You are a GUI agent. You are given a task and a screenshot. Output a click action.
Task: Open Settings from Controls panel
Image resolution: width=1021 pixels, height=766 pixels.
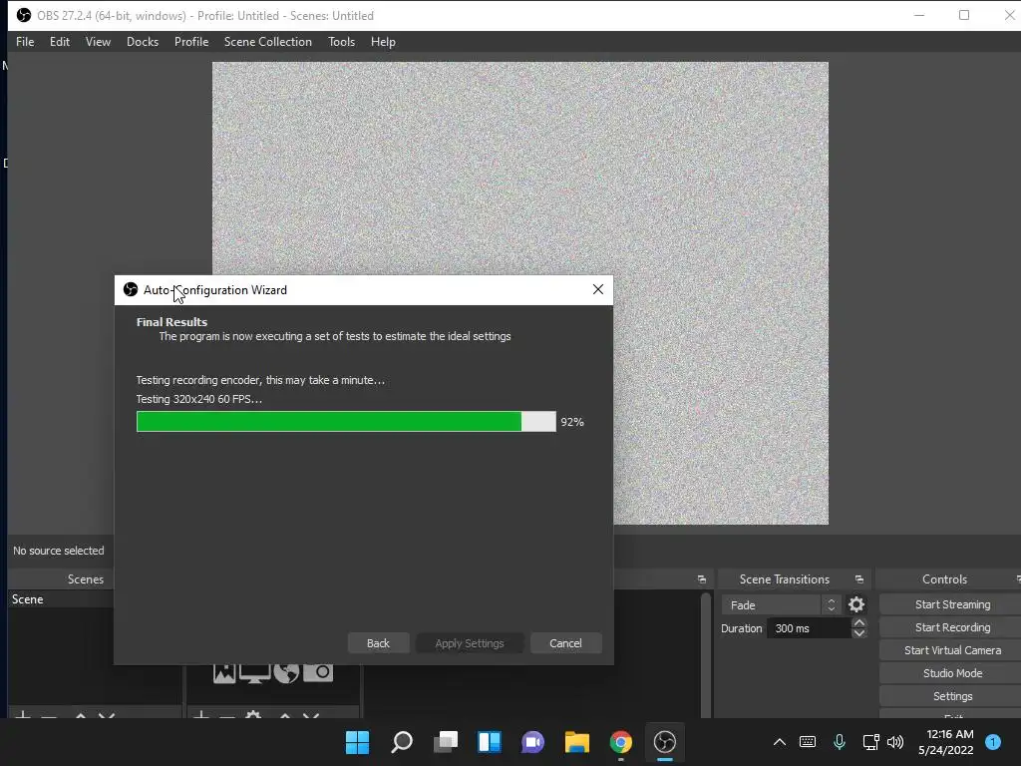[x=952, y=696]
